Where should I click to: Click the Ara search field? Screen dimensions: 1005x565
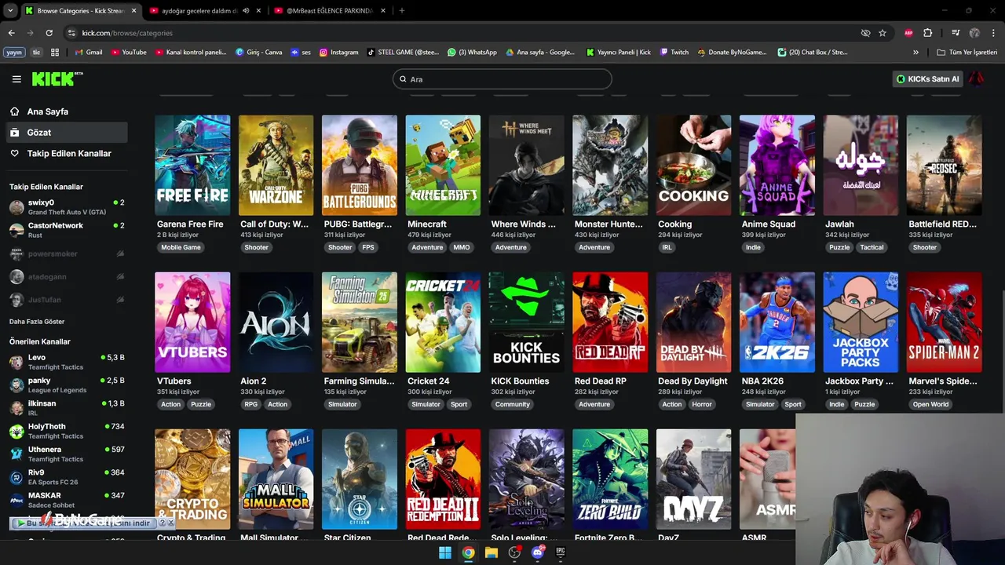point(502,79)
